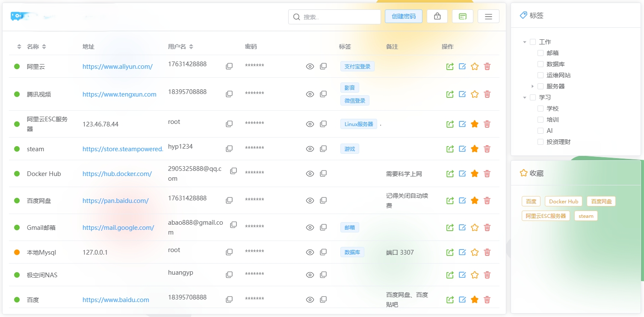Collapse the 学习 tag group
The width and height of the screenshot is (644, 317).
tap(524, 97)
